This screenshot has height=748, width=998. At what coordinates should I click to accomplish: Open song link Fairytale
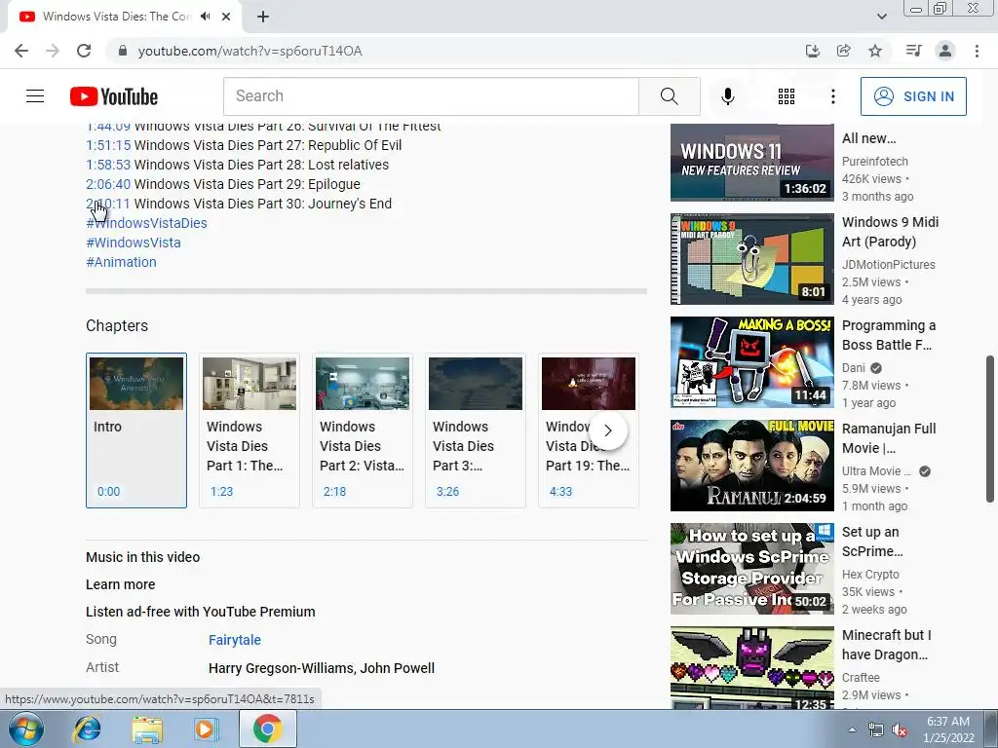point(235,640)
